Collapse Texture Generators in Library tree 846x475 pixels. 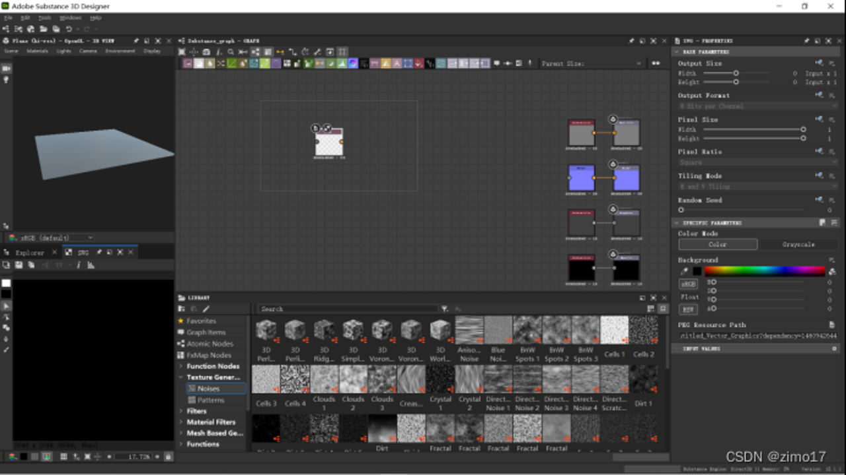180,377
